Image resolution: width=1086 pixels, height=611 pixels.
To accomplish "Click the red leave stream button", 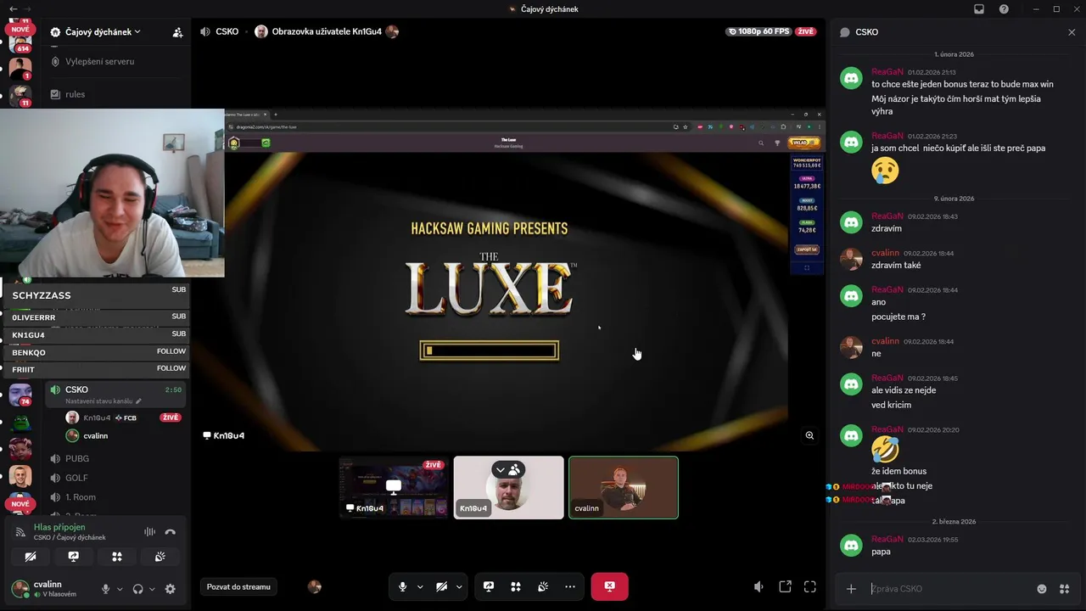I will (609, 586).
